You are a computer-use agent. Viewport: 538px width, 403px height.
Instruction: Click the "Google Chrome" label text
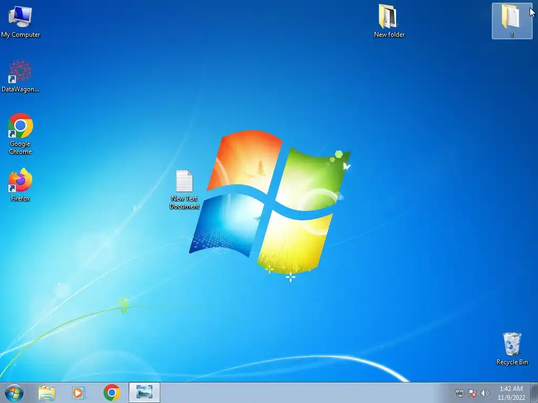point(20,147)
